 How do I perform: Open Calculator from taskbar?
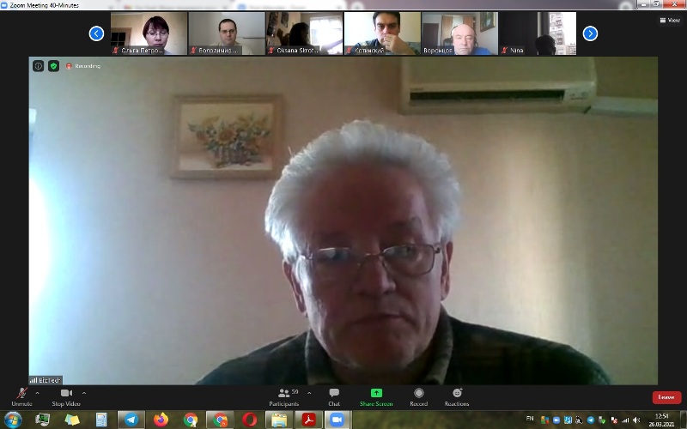pyautogui.click(x=101, y=420)
